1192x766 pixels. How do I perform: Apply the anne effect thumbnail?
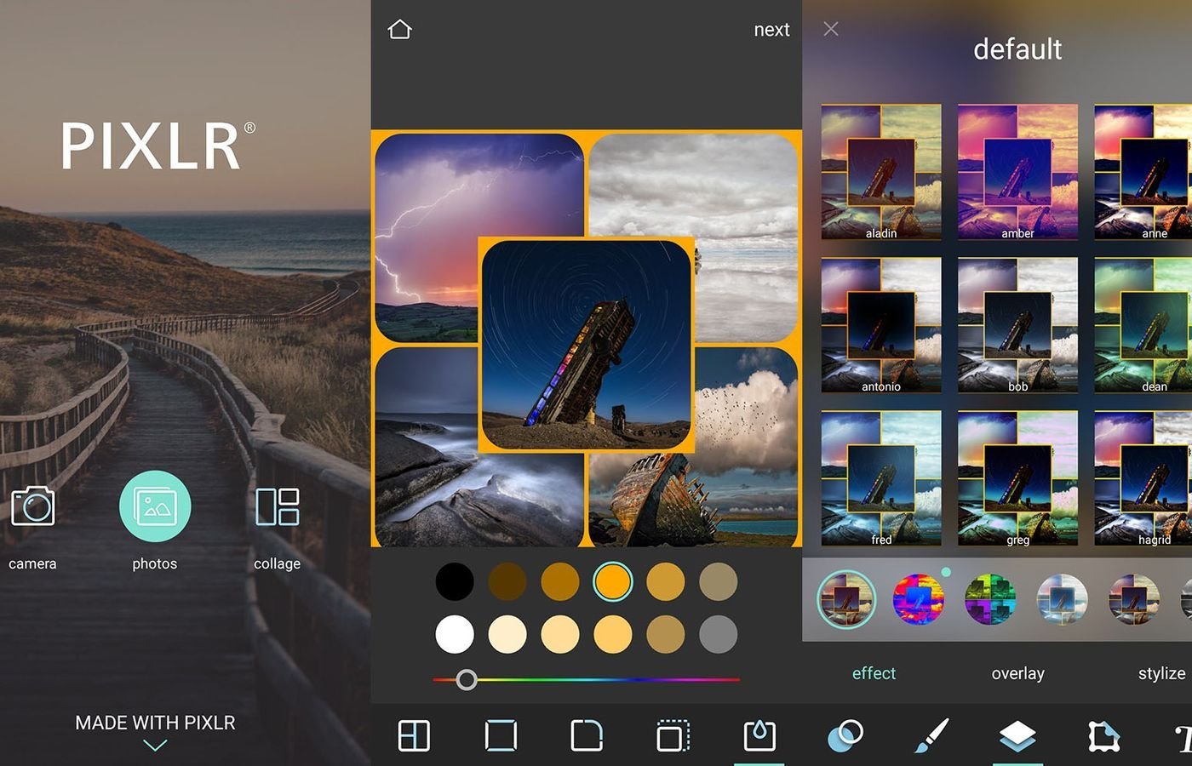tap(1143, 172)
